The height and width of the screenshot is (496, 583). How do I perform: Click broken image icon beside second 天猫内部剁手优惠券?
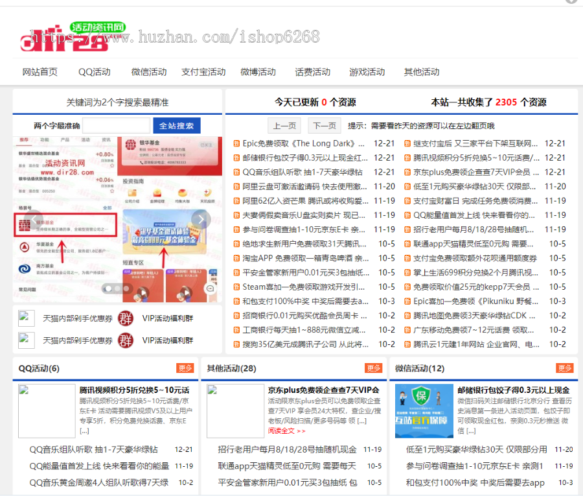(x=27, y=340)
